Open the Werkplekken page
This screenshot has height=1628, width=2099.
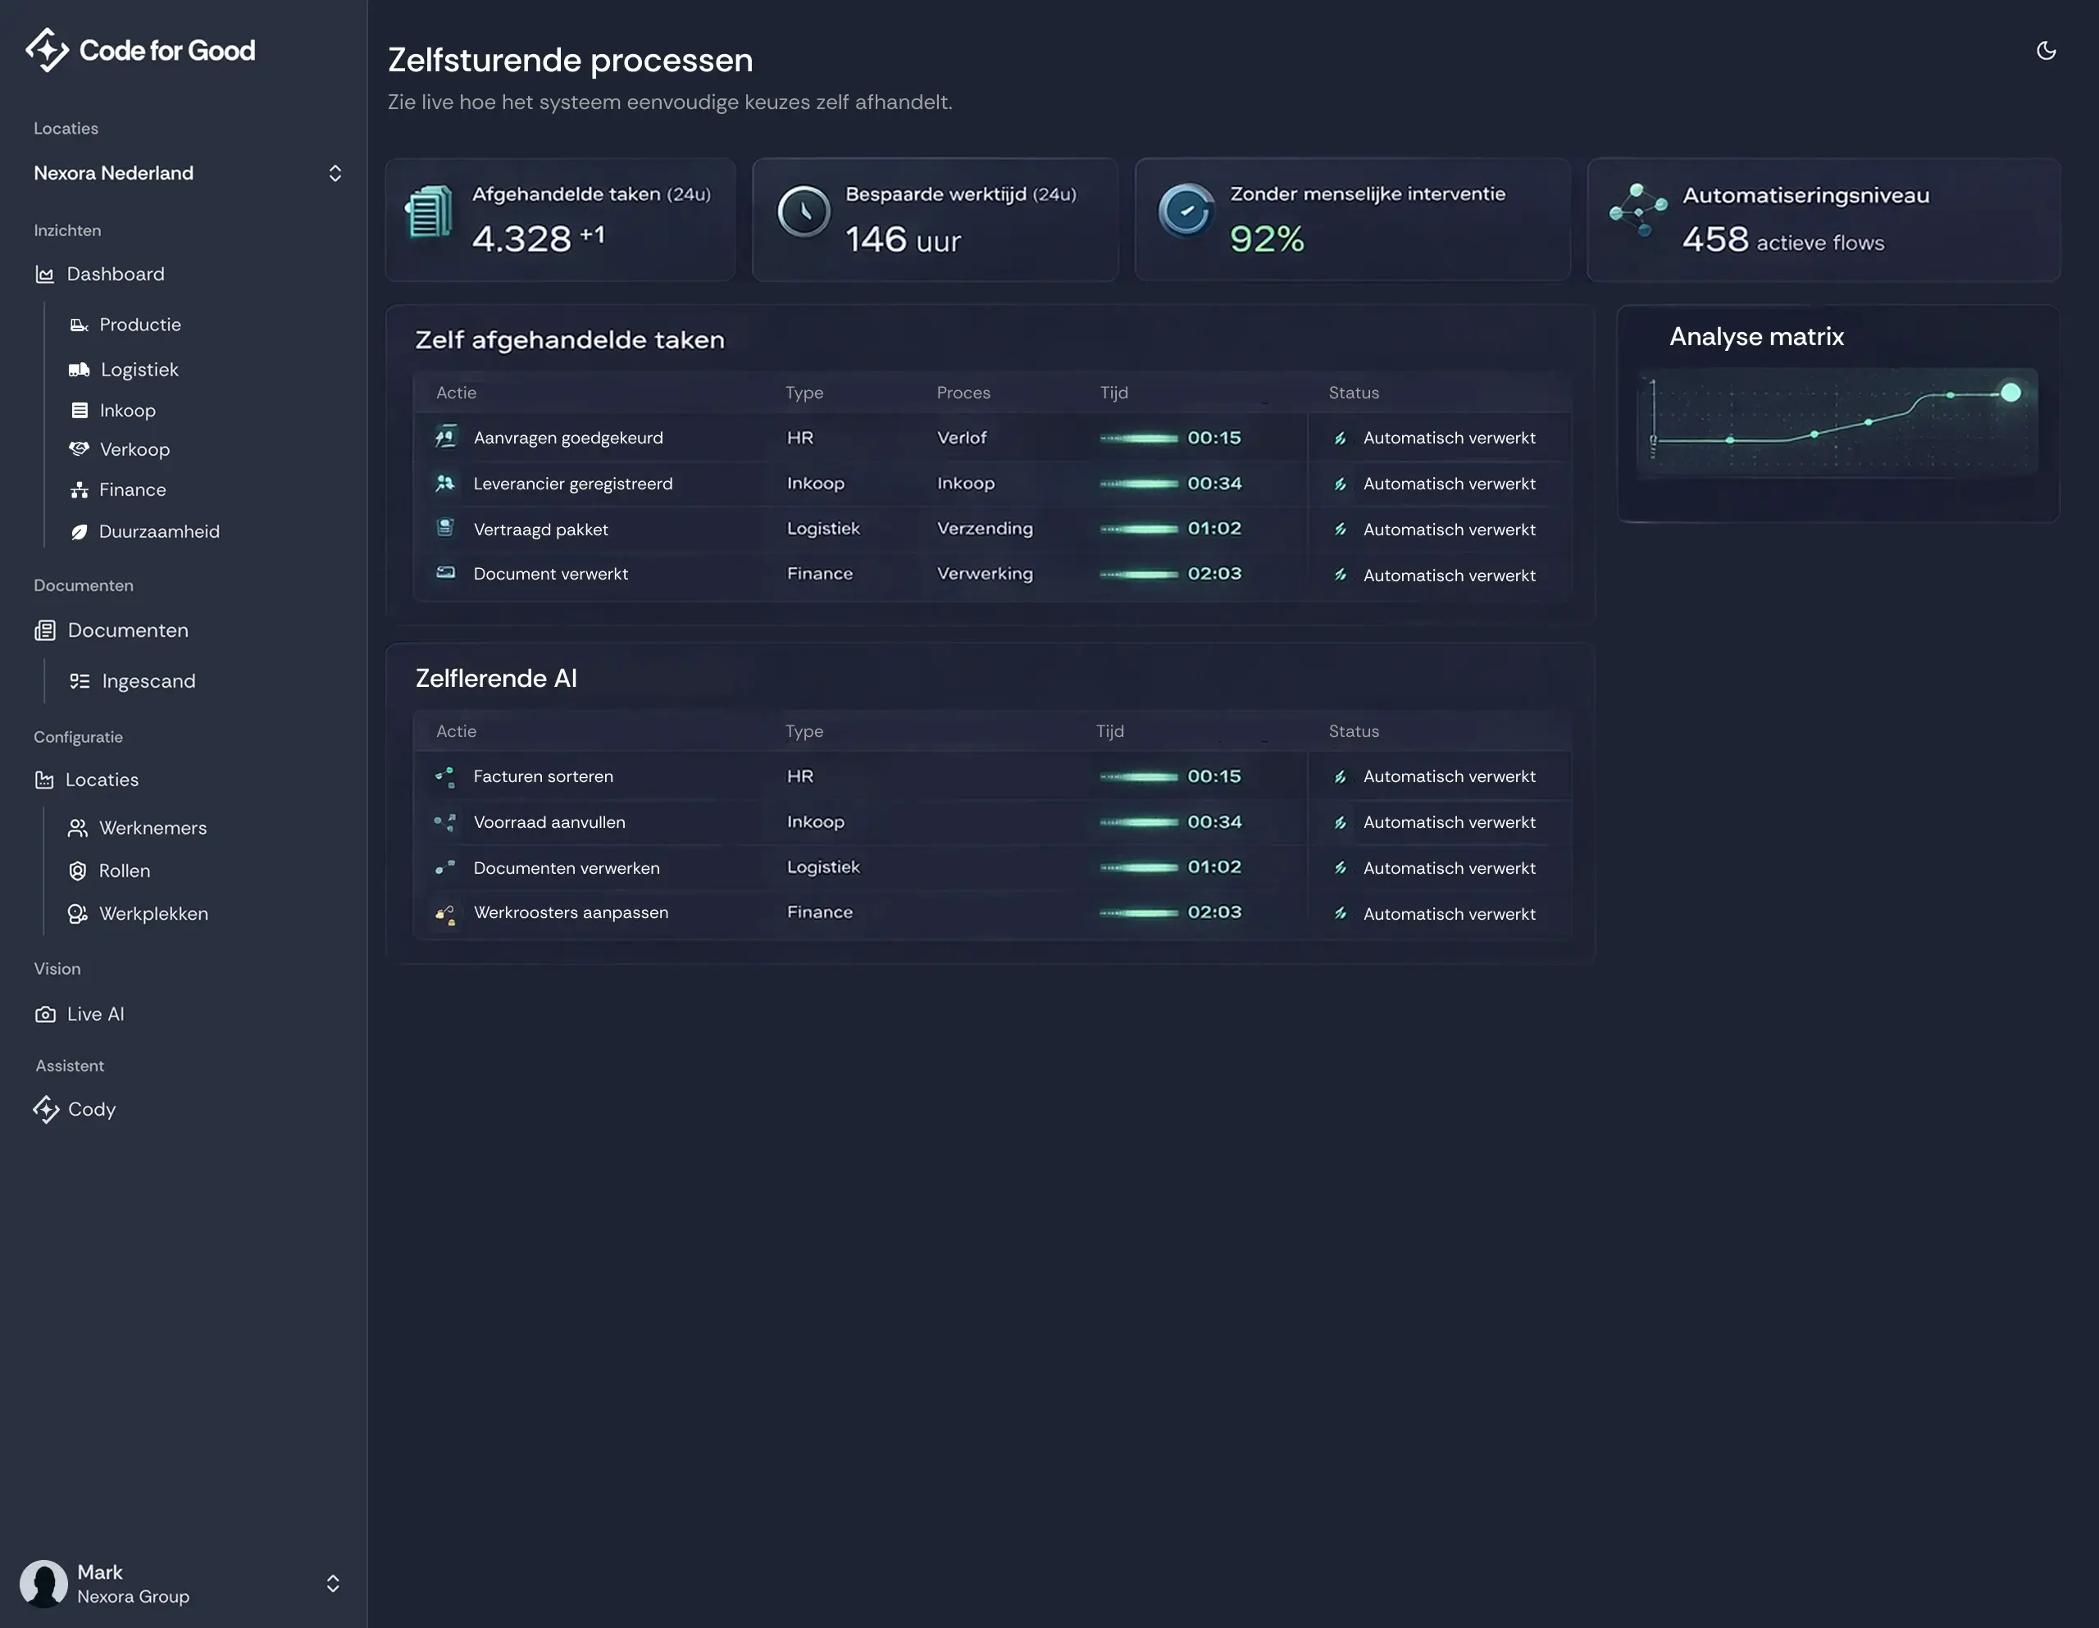coord(153,914)
